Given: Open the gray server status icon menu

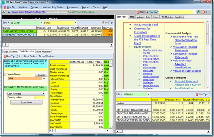Looking at the screenshot, I should point(4,12).
